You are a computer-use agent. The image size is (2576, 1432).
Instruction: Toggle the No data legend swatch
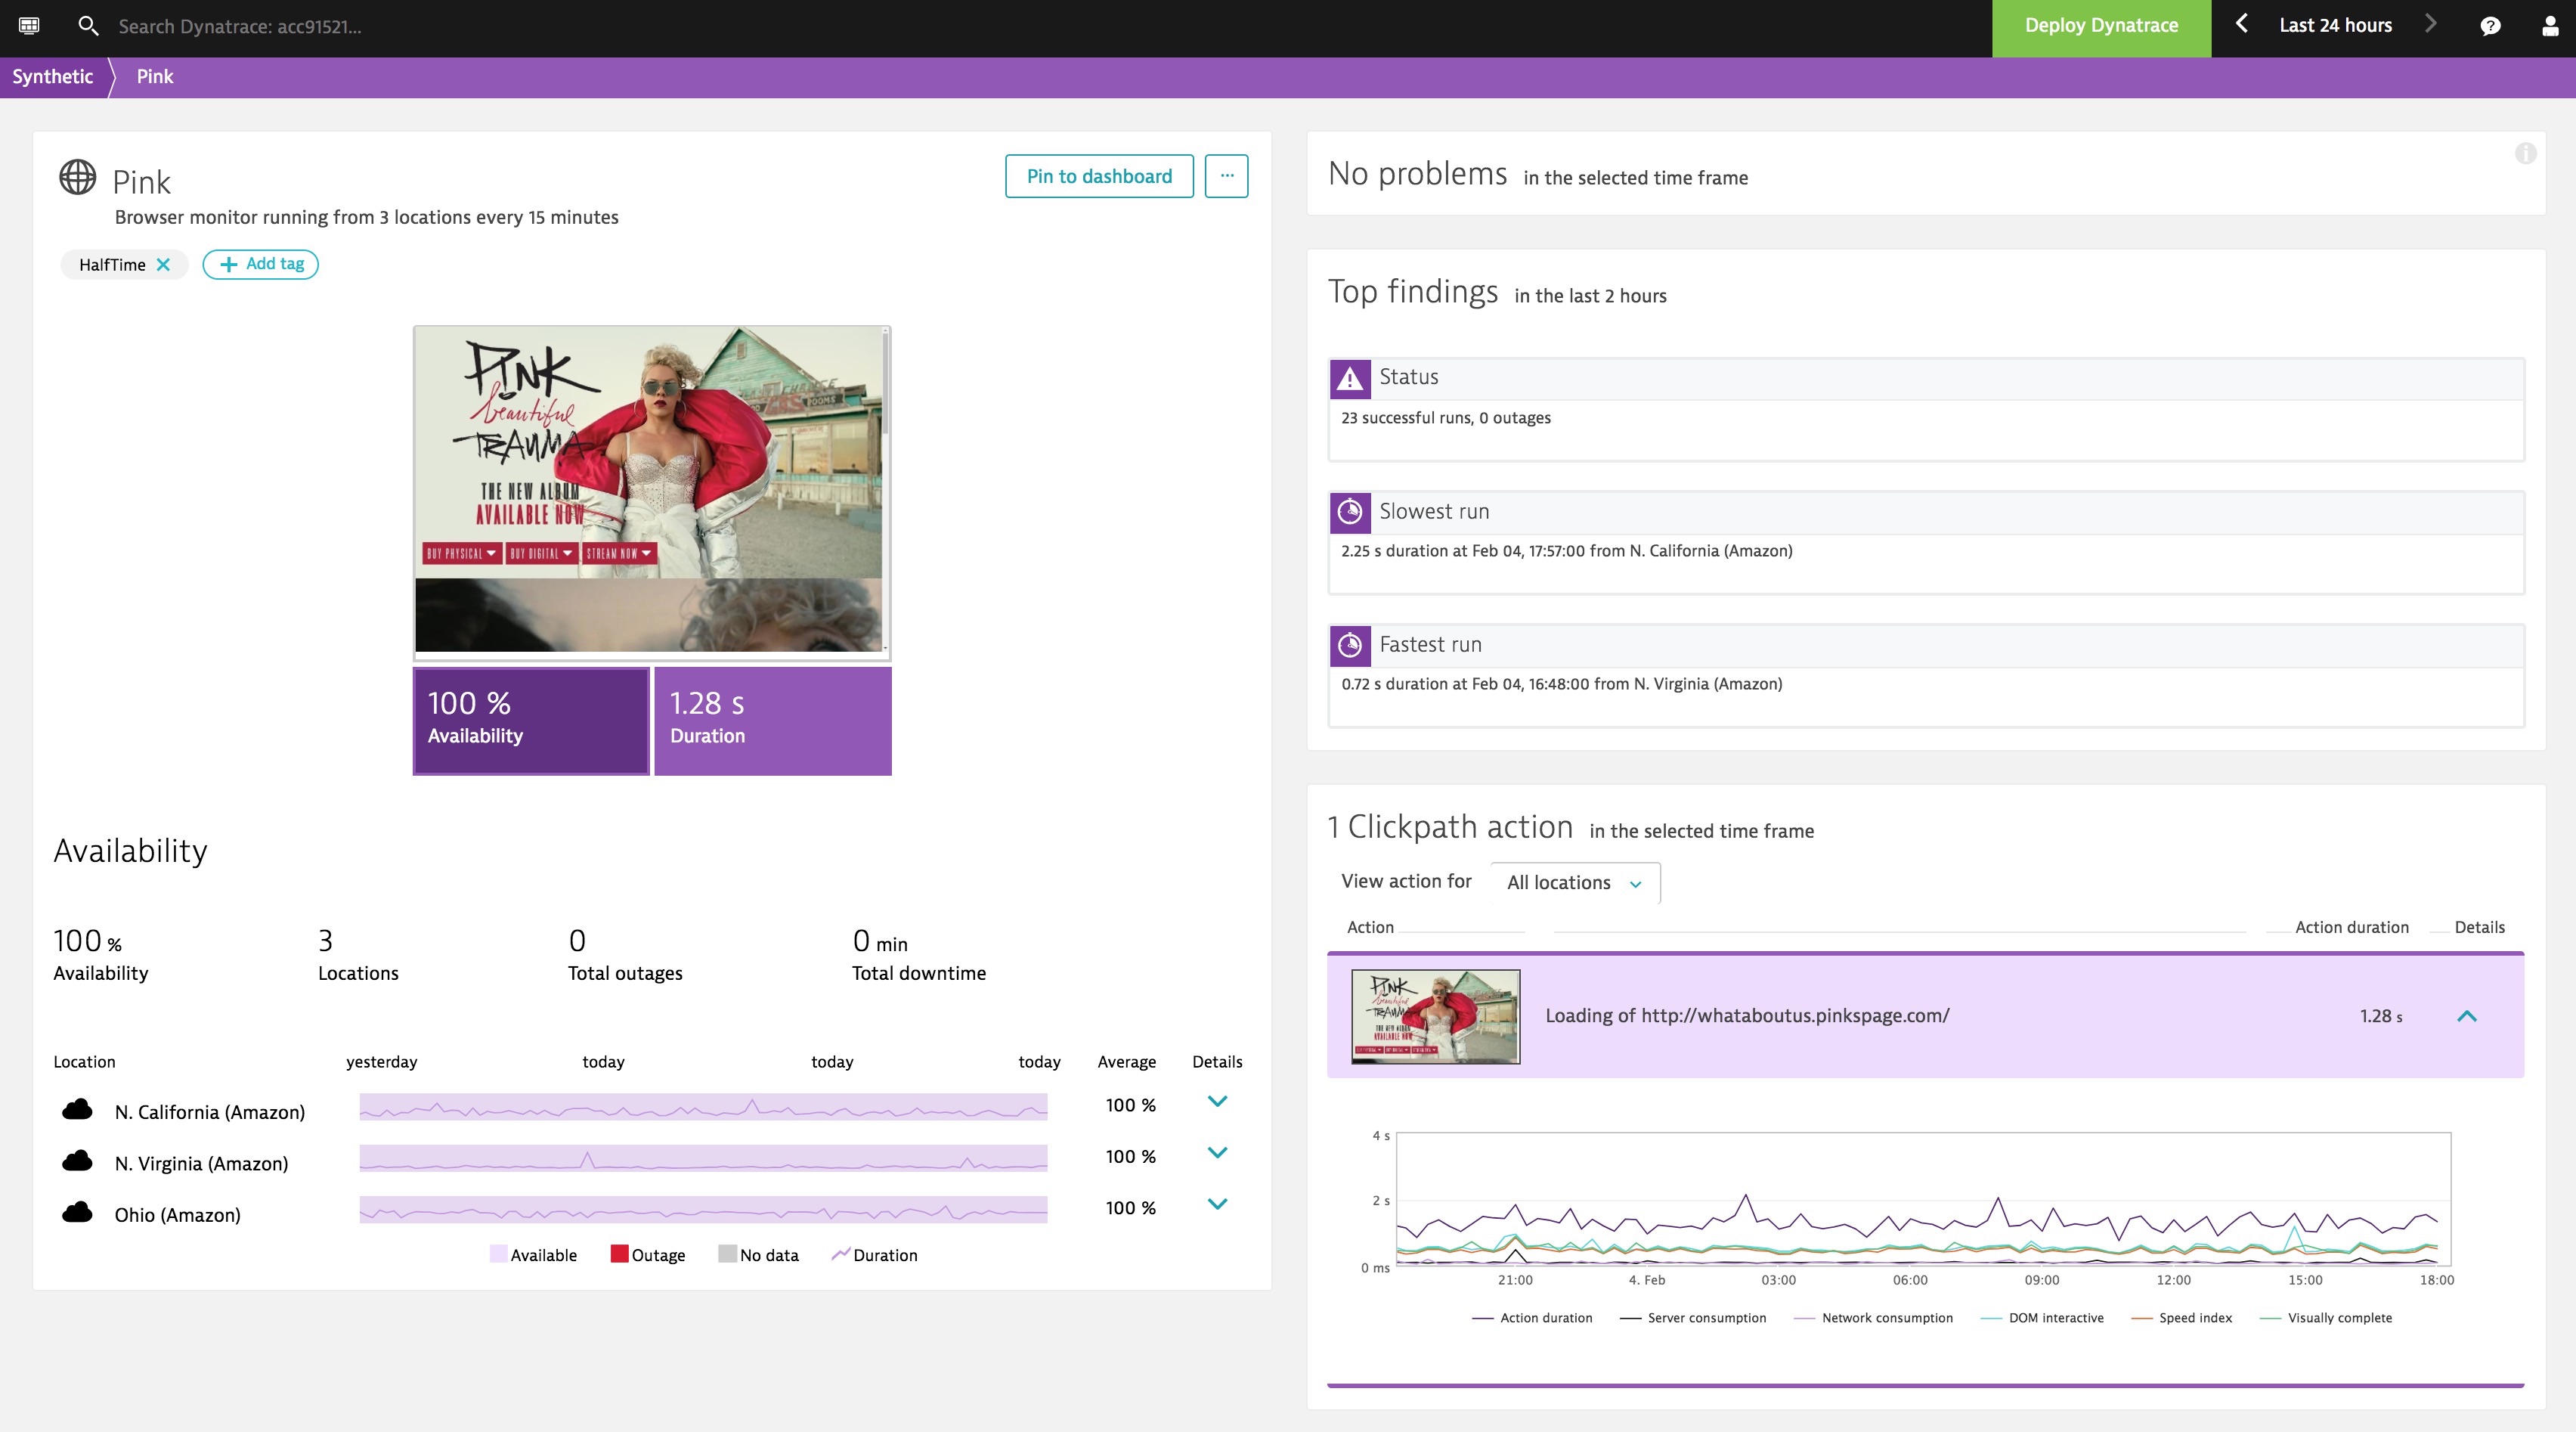(x=727, y=1254)
